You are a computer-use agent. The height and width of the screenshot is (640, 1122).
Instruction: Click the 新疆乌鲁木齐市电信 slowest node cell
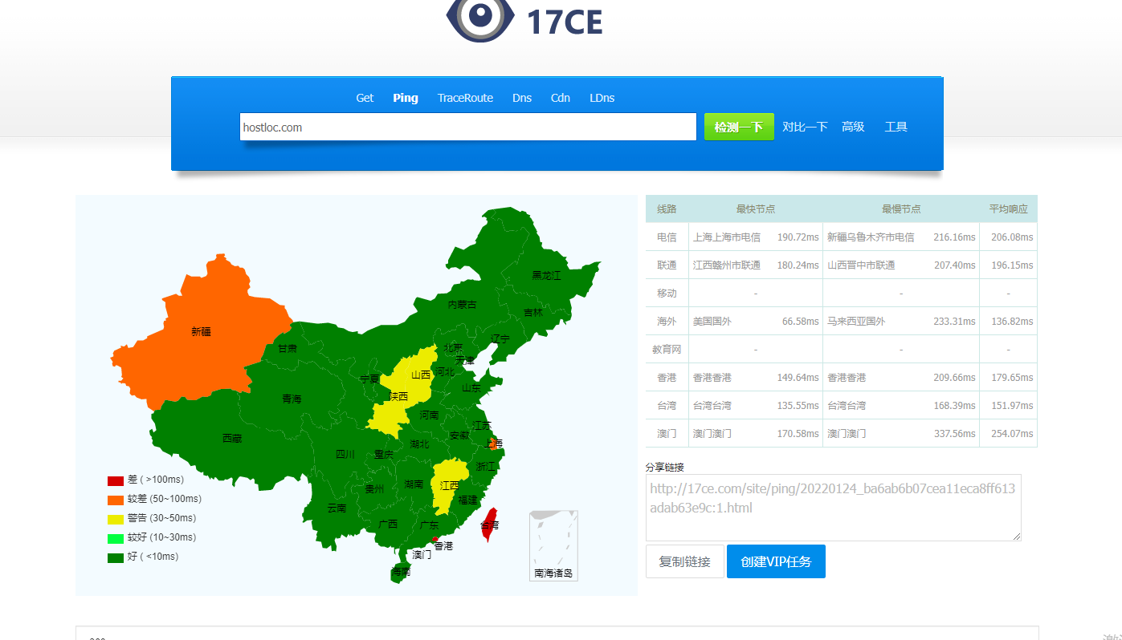(871, 237)
